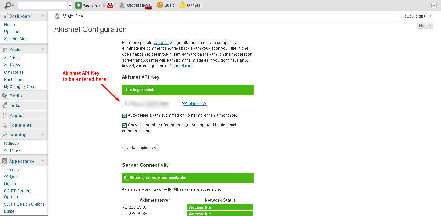The height and width of the screenshot is (216, 441).
Task: Click the WordPress logo beside Visit Site
Action: coord(57,16)
